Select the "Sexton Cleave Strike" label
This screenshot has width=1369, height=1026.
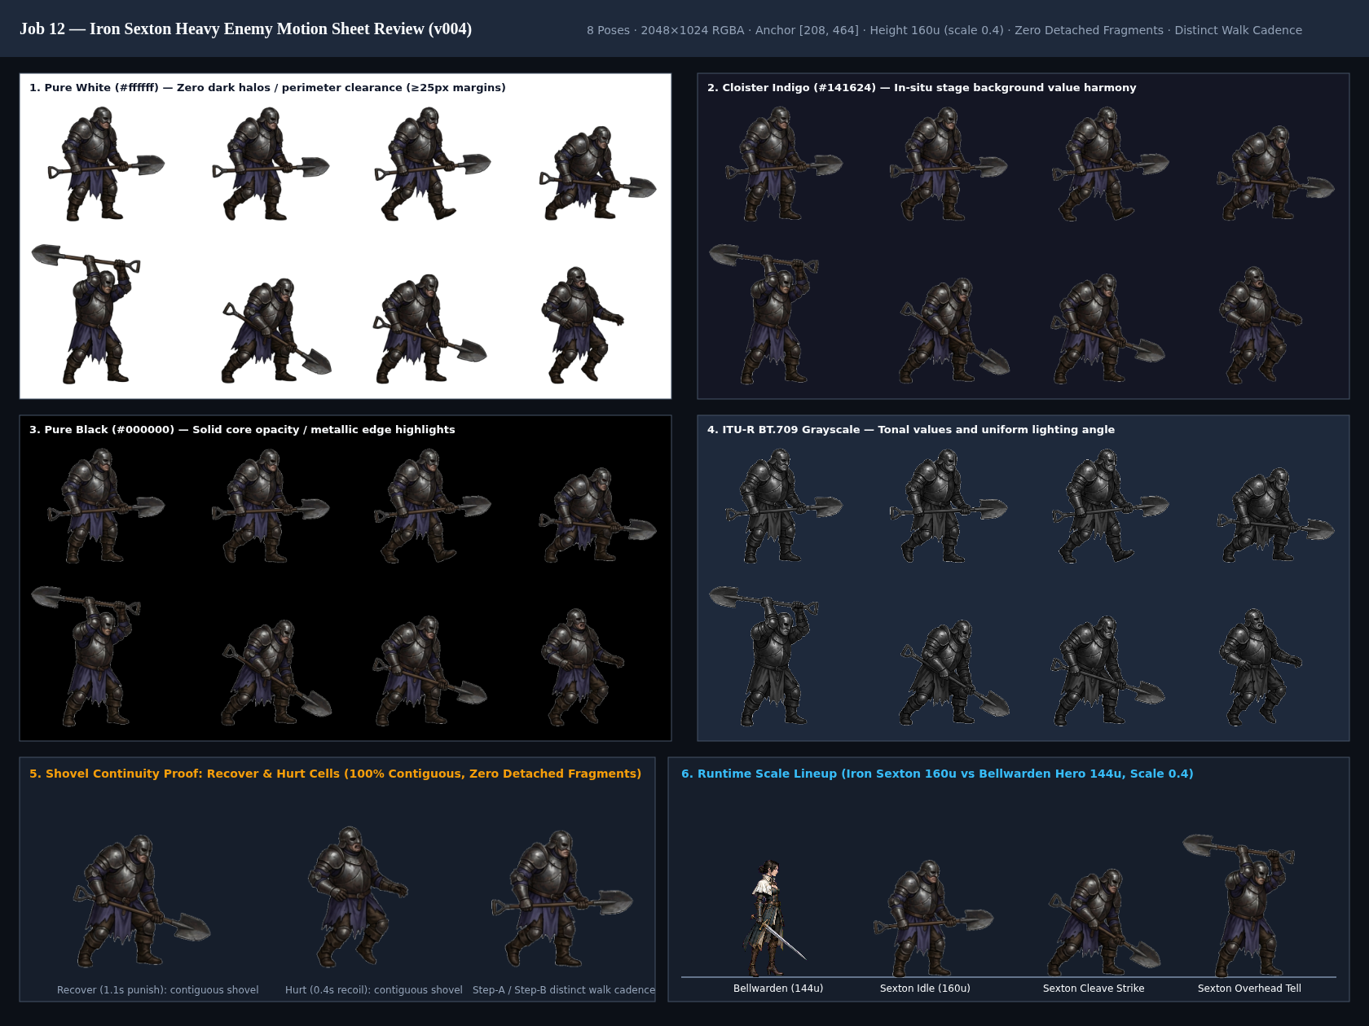coord(1094,989)
